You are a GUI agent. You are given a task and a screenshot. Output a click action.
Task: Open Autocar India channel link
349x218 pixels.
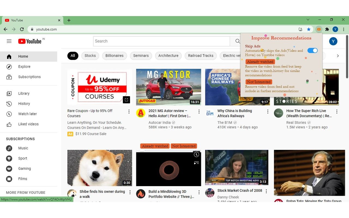point(160,123)
